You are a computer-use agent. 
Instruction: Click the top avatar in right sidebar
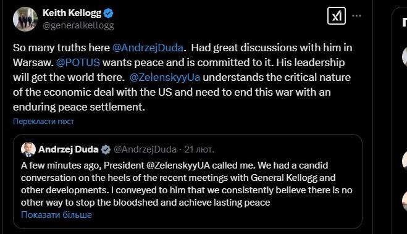click(405, 57)
